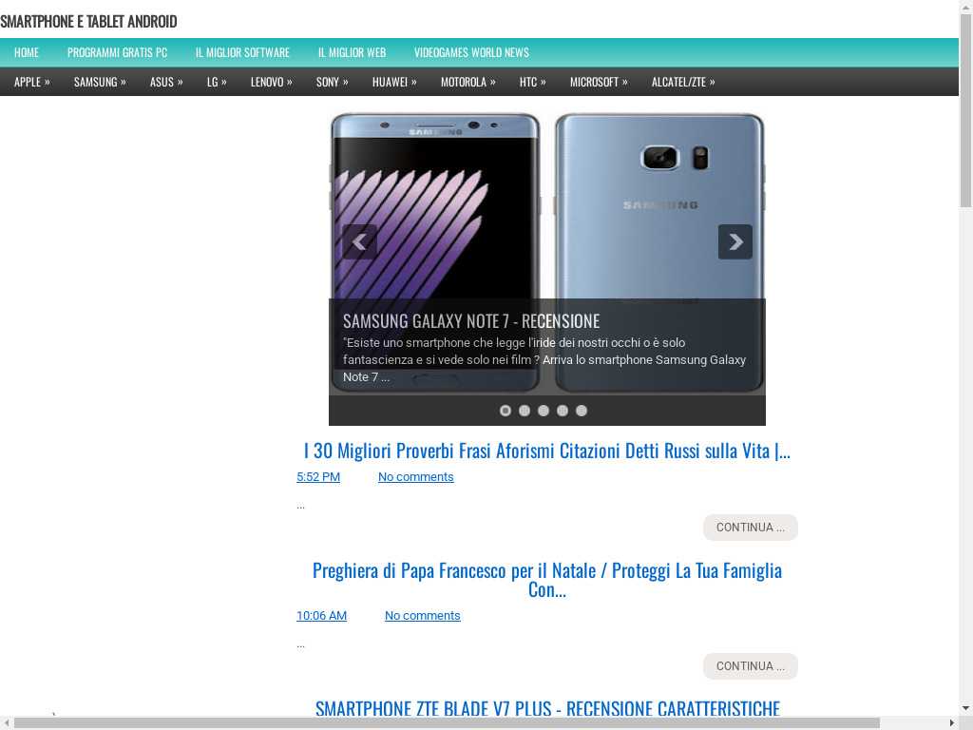Select fifth slider pagination dot
Image resolution: width=973 pixels, height=730 pixels.
(582, 411)
